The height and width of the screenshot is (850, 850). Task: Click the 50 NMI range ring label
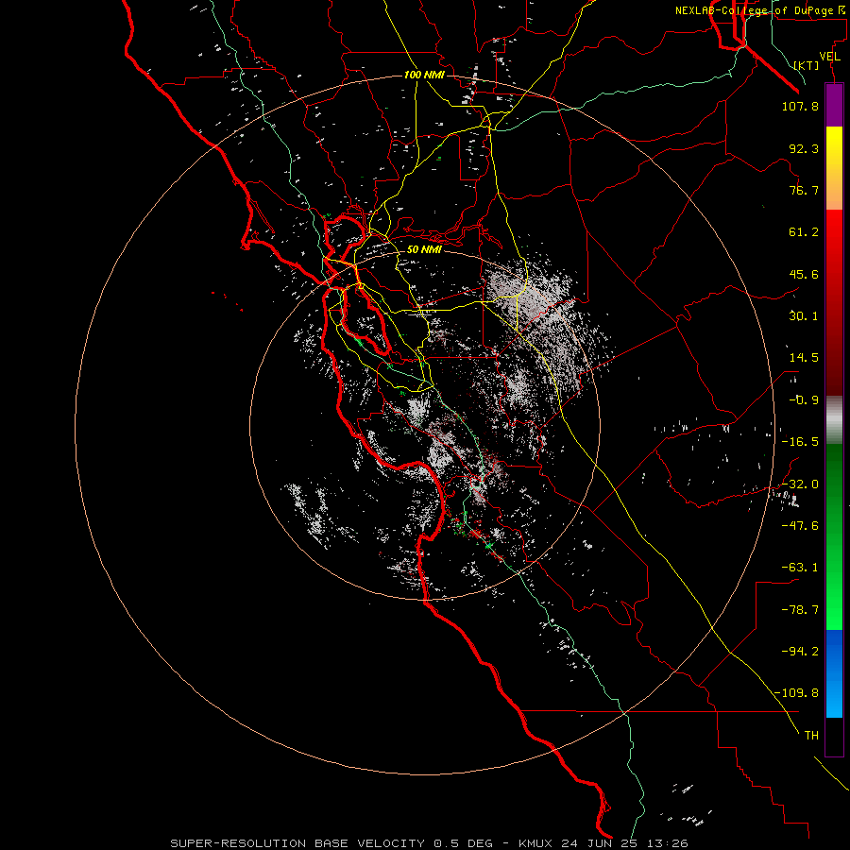click(x=424, y=249)
